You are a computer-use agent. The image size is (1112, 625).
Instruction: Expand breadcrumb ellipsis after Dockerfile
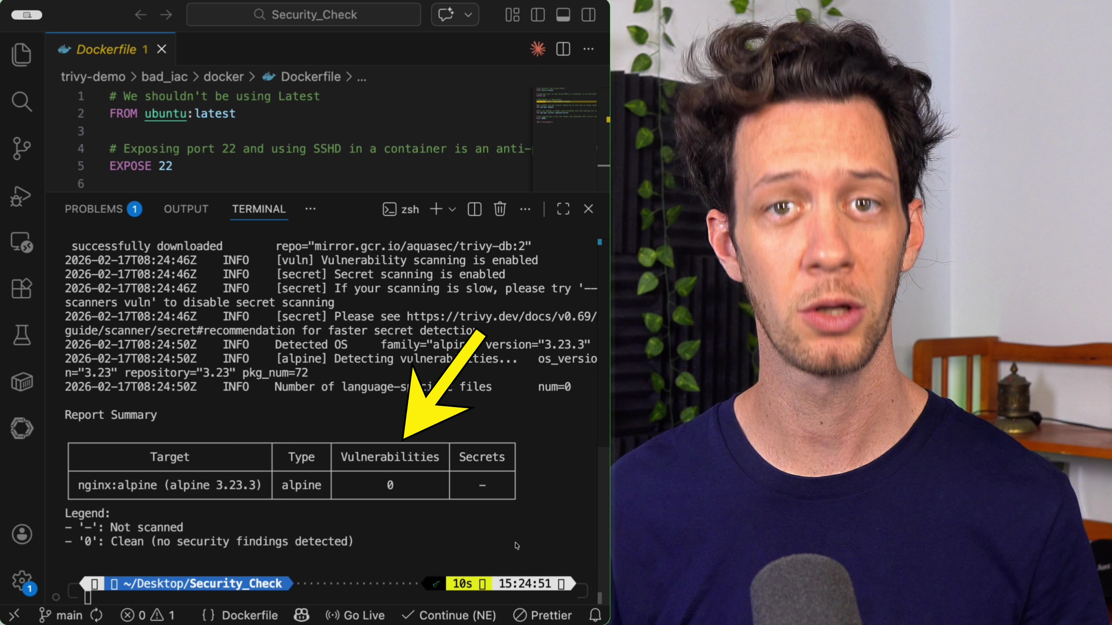[362, 77]
